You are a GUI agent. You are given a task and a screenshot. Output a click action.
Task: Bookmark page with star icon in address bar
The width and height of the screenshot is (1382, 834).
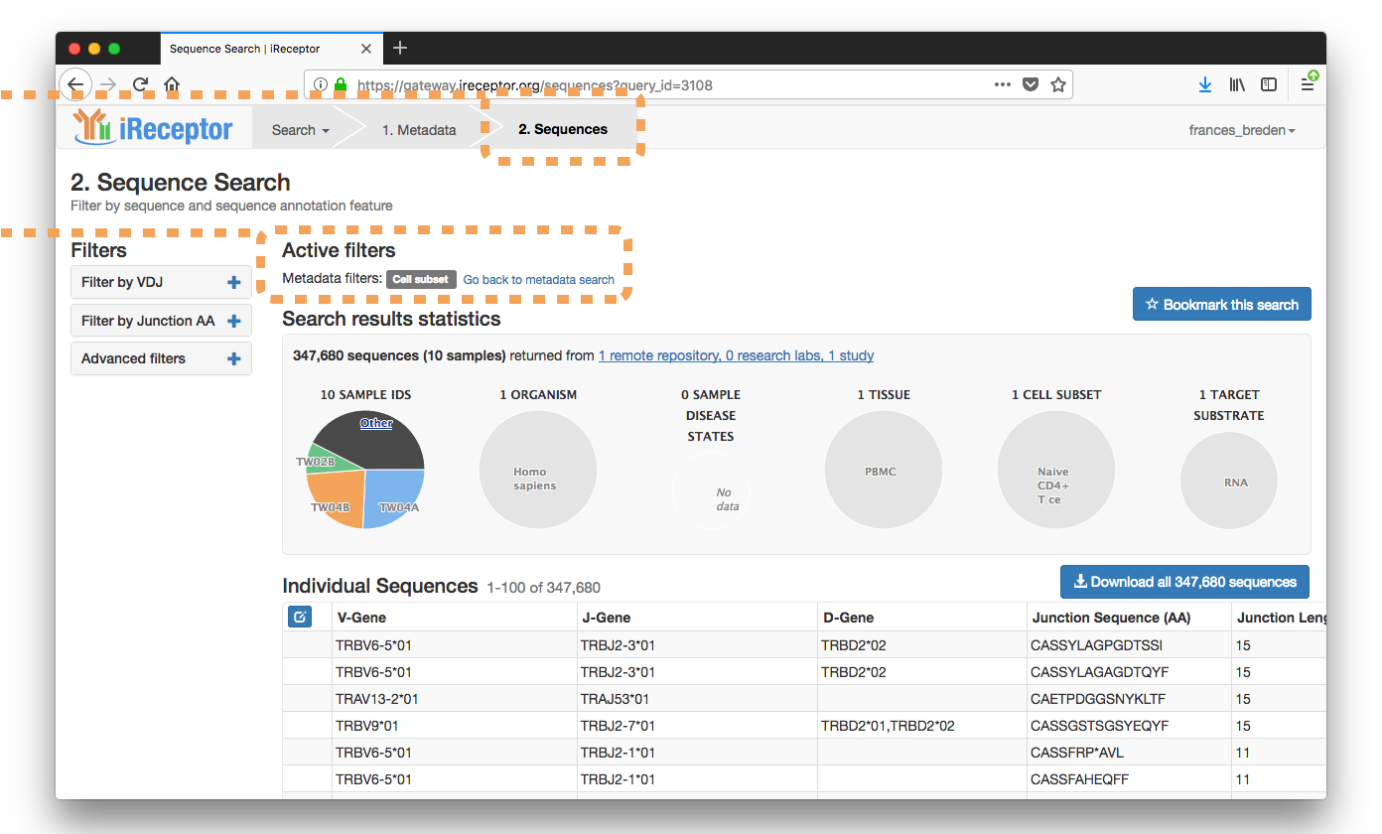[x=1058, y=85]
